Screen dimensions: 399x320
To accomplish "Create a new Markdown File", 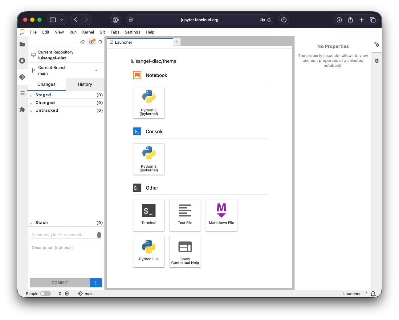I will point(221,215).
